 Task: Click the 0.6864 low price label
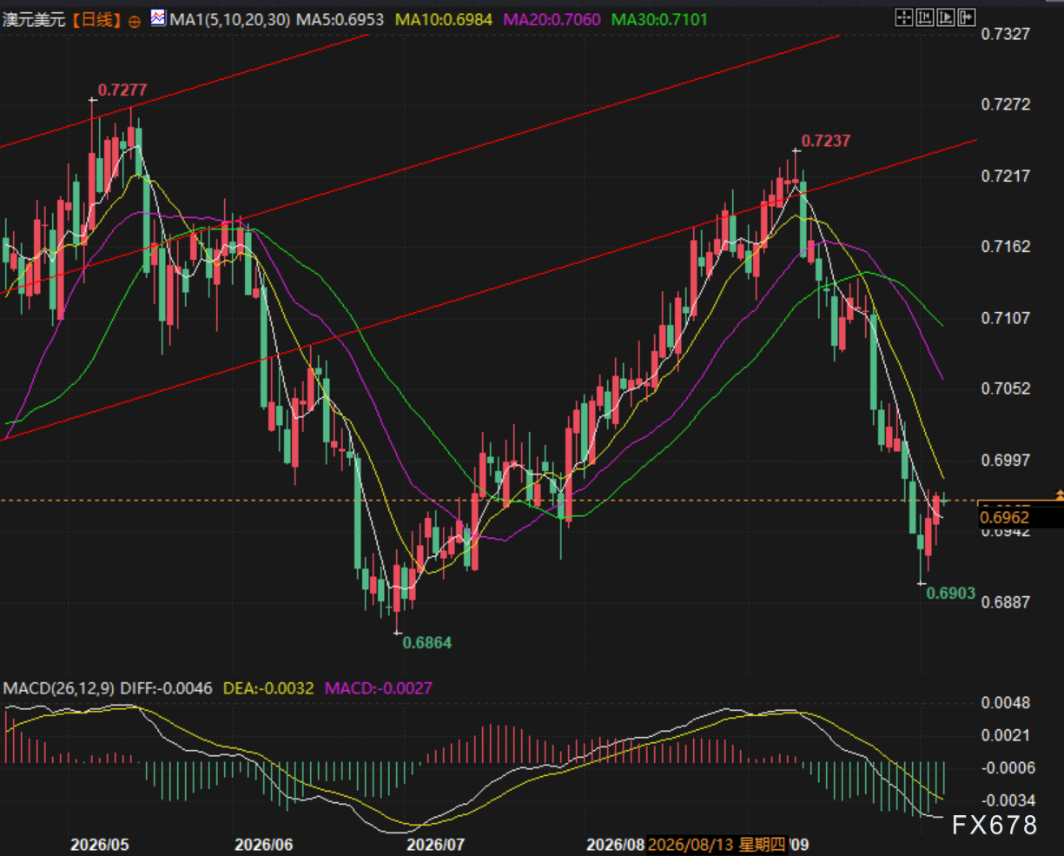click(x=427, y=643)
